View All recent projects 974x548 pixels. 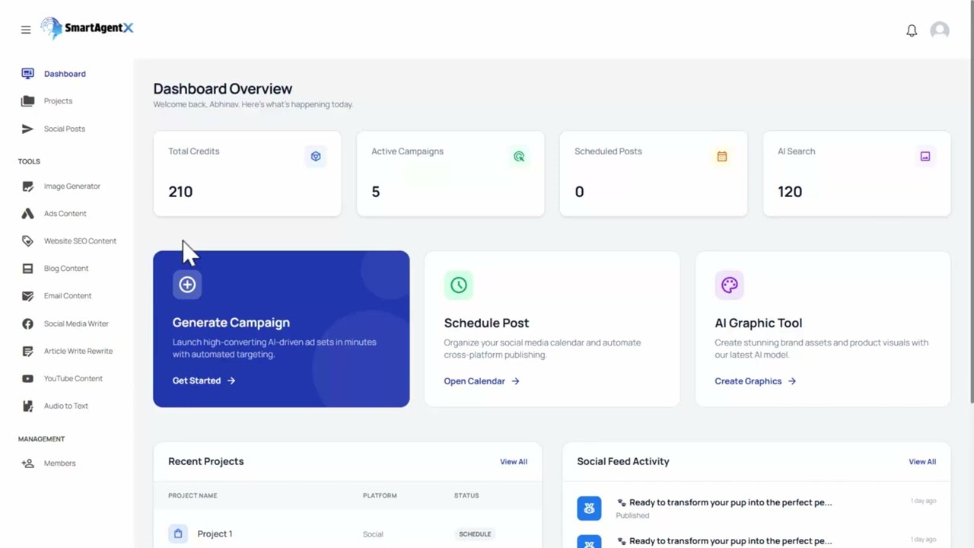514,461
